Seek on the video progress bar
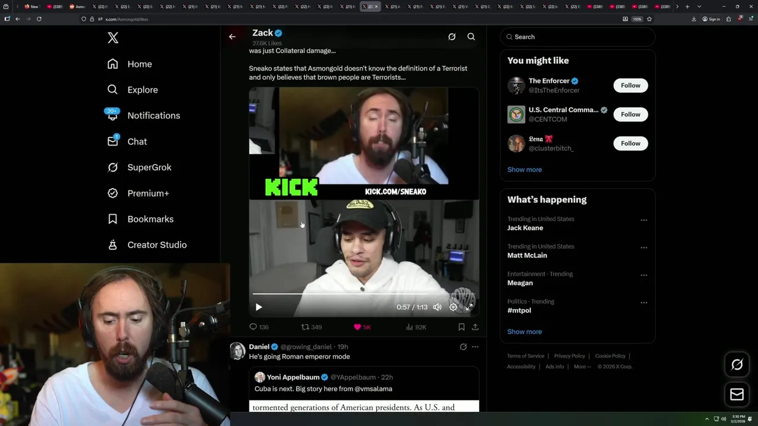The height and width of the screenshot is (426, 758). point(364,293)
